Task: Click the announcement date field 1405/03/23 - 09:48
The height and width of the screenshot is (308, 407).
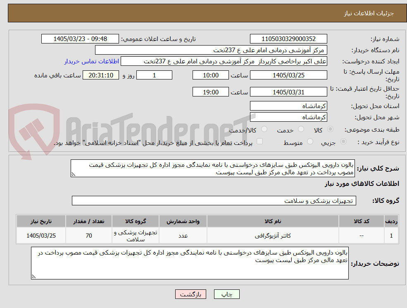Action: coord(80,39)
